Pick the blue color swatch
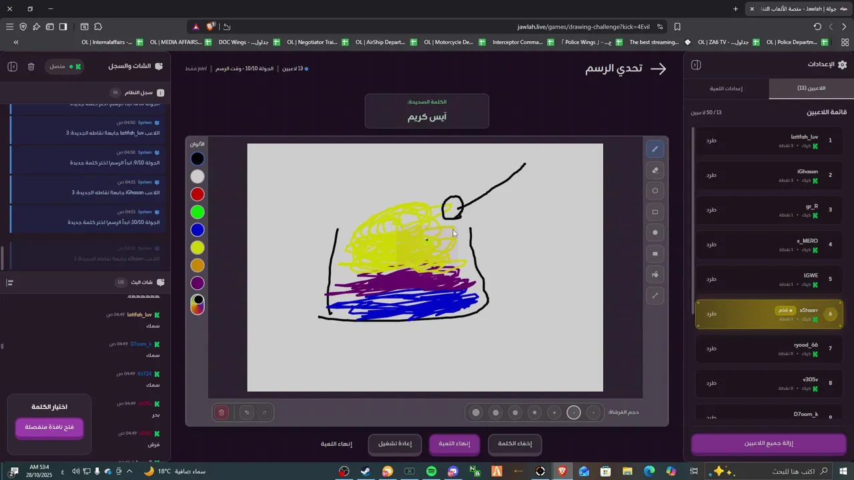This screenshot has width=854, height=480. tap(197, 230)
